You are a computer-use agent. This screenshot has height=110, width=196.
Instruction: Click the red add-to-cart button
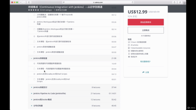pos(146,22)
